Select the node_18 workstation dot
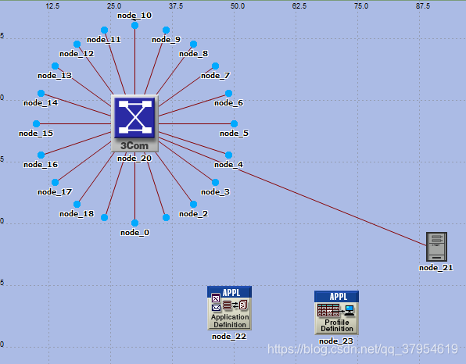The width and height of the screenshot is (466, 364). pos(77,205)
